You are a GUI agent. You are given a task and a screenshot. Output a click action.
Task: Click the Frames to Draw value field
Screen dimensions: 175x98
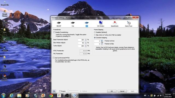click(97, 41)
